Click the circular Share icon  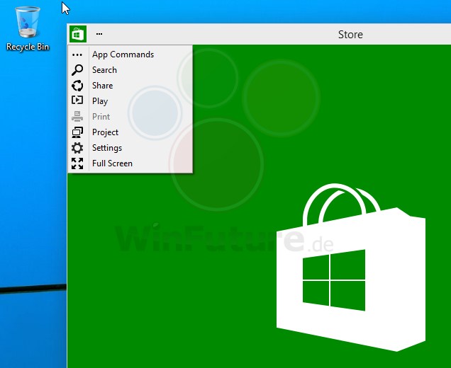77,86
